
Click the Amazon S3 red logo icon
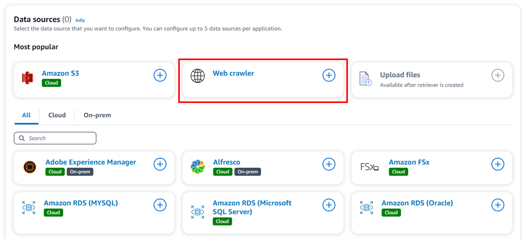coord(28,78)
